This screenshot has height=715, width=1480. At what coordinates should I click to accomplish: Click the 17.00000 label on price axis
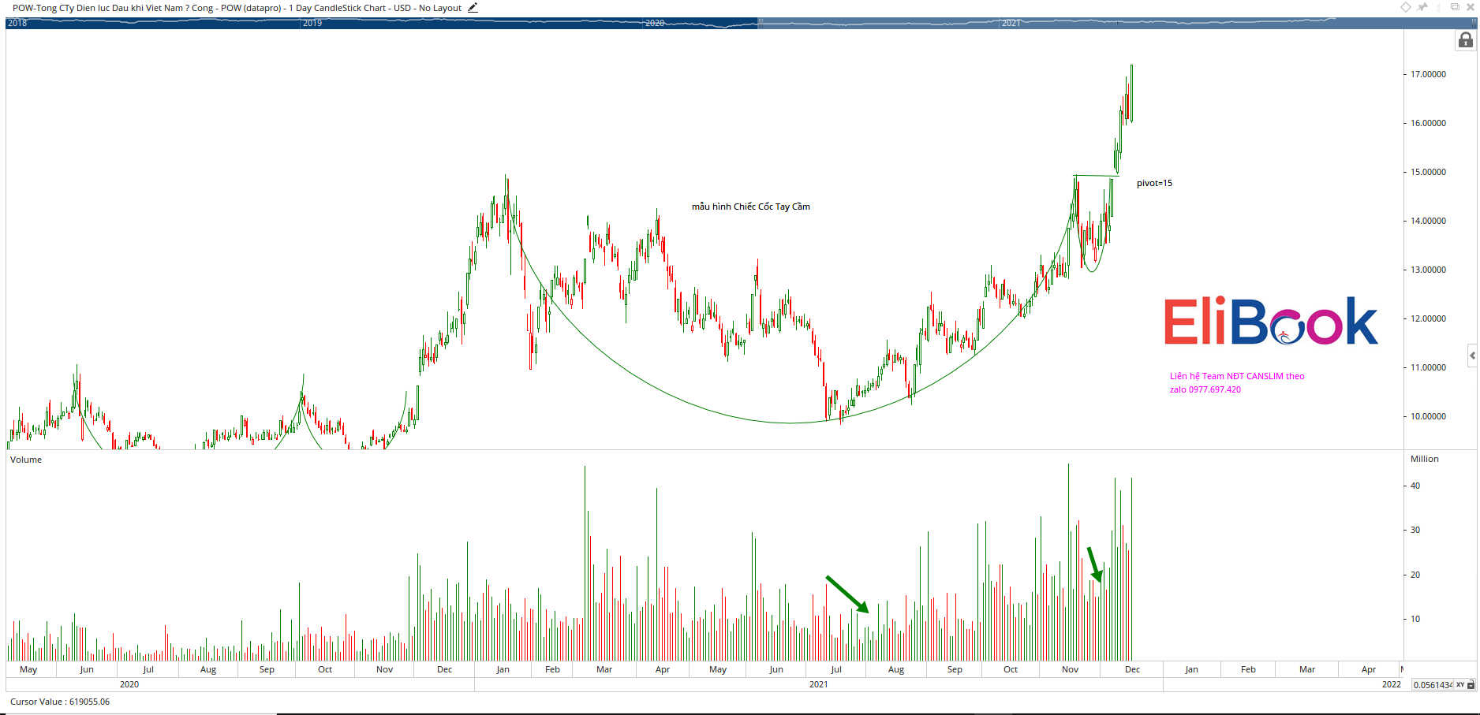click(x=1428, y=74)
